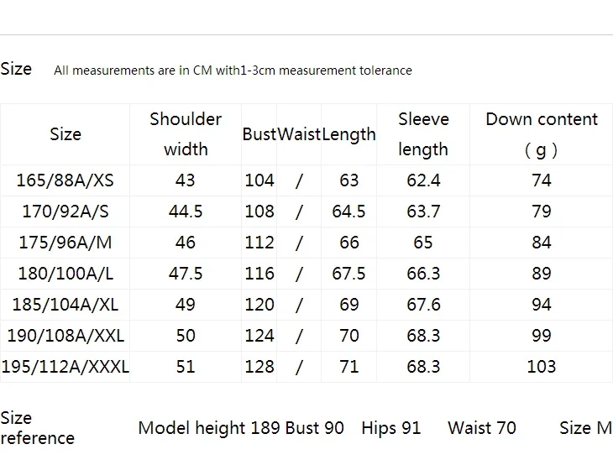Click the measurement tolerance note text
613x465 pixels.
click(233, 71)
